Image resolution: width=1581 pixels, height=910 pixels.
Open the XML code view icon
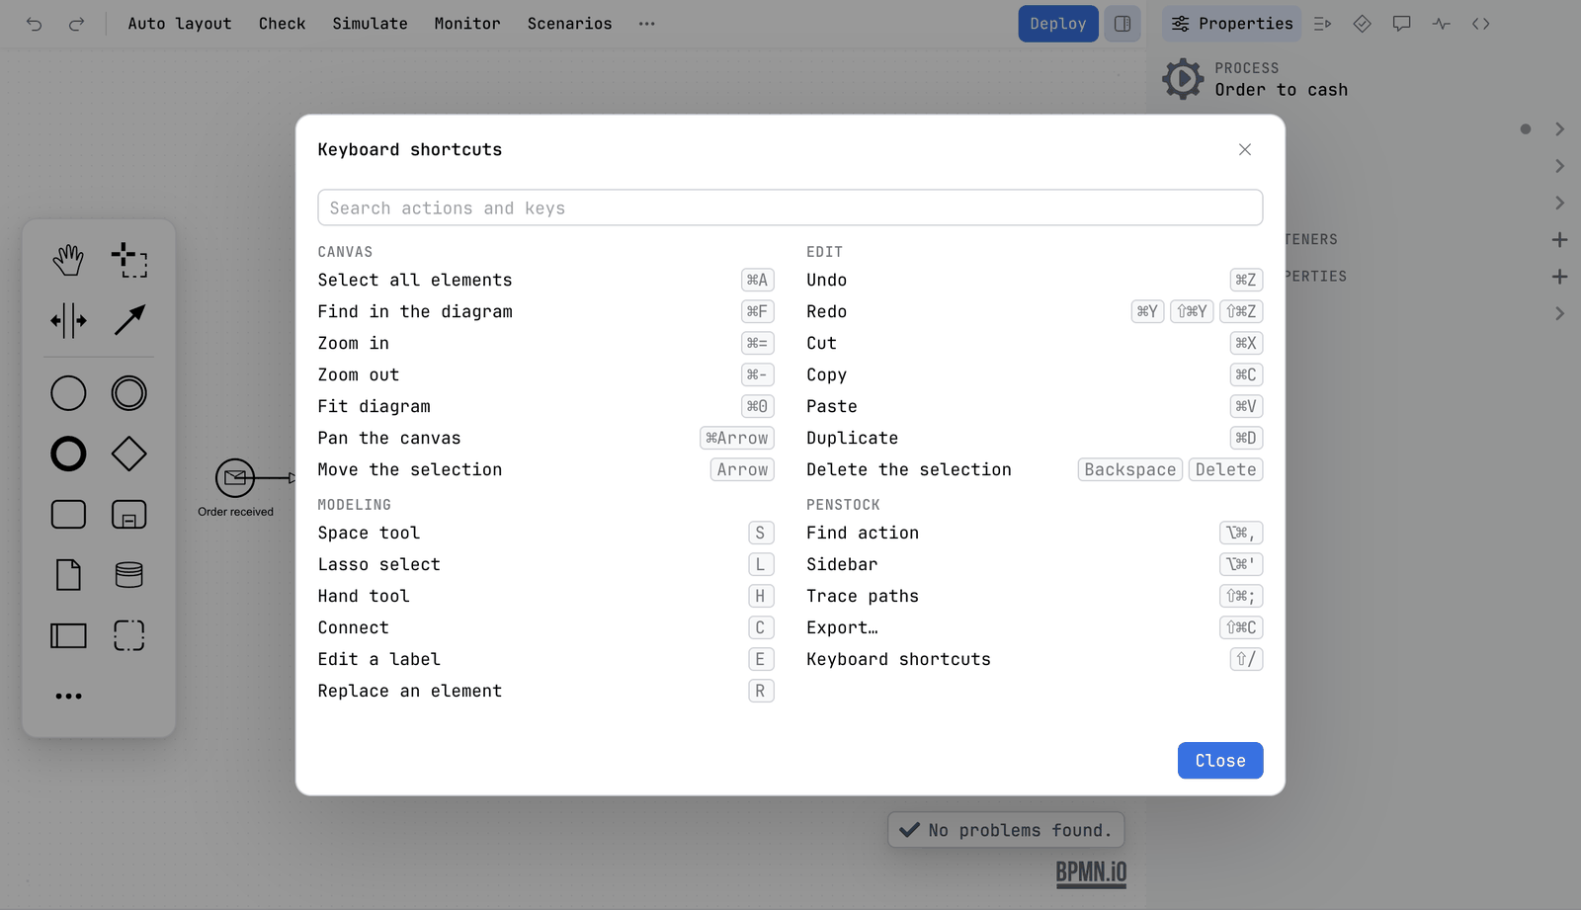1481,24
